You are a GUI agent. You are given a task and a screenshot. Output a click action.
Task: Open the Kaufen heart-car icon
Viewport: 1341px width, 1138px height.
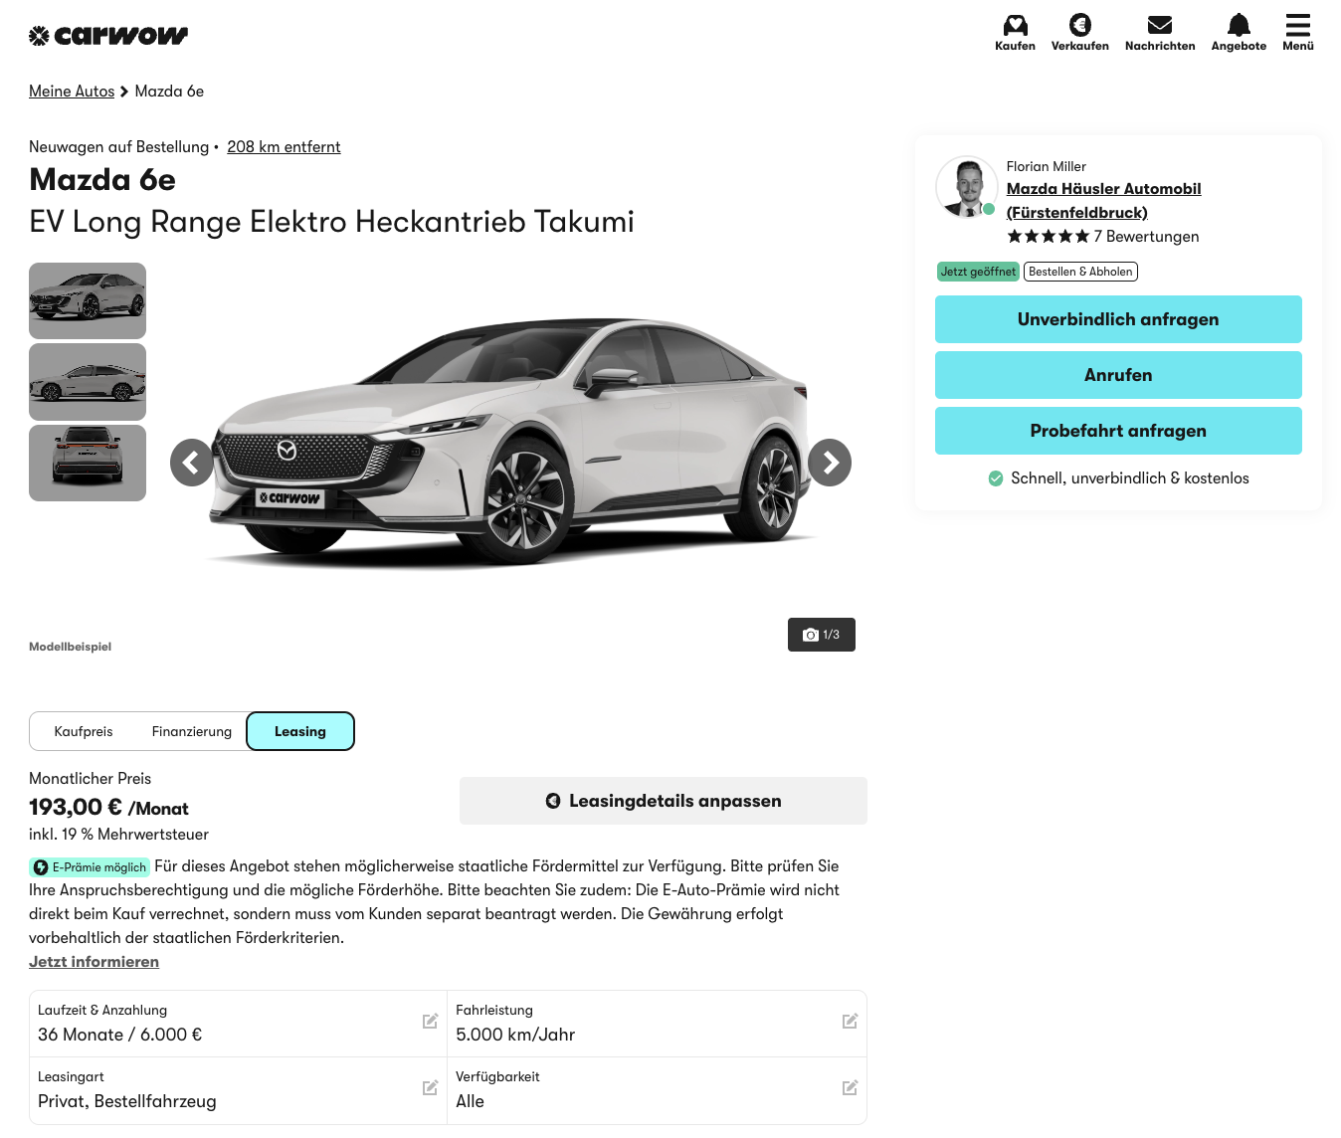tap(1015, 26)
